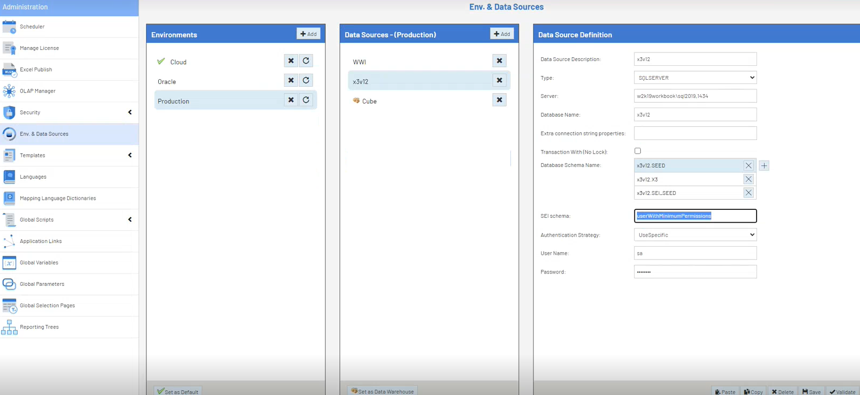Click the Server input field
The height and width of the screenshot is (395, 860).
[695, 96]
